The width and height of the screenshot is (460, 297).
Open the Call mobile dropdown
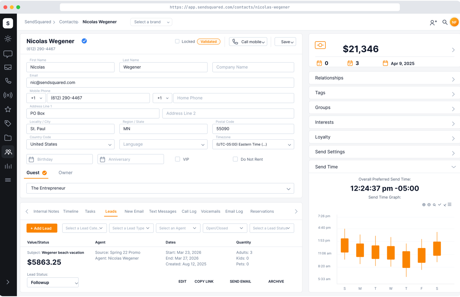point(248,42)
